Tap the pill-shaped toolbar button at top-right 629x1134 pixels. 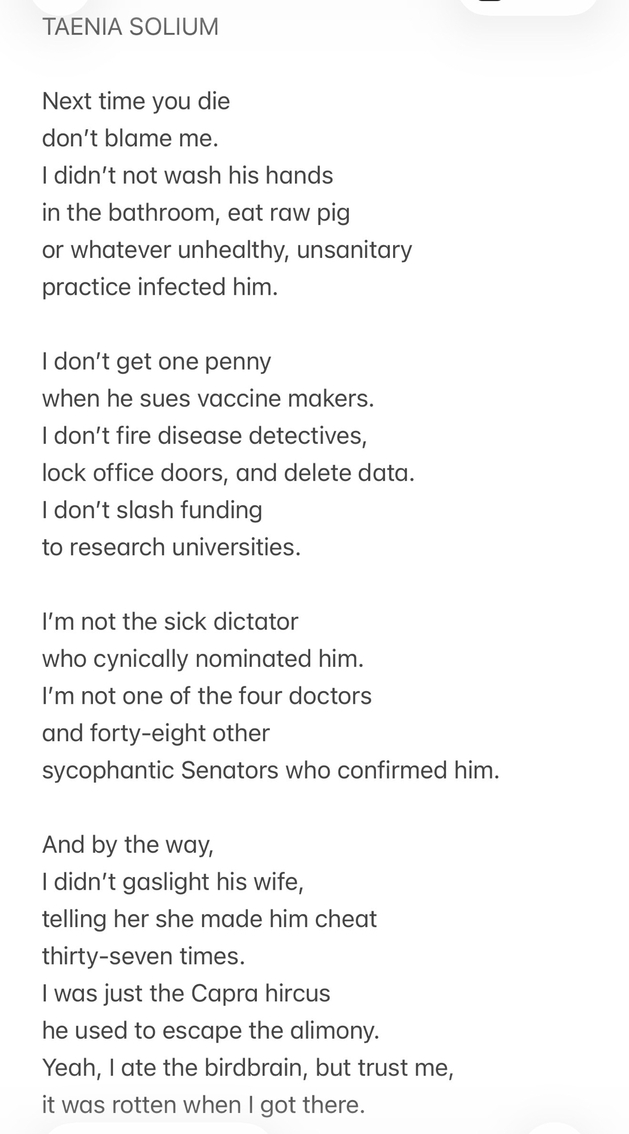tap(527, 5)
